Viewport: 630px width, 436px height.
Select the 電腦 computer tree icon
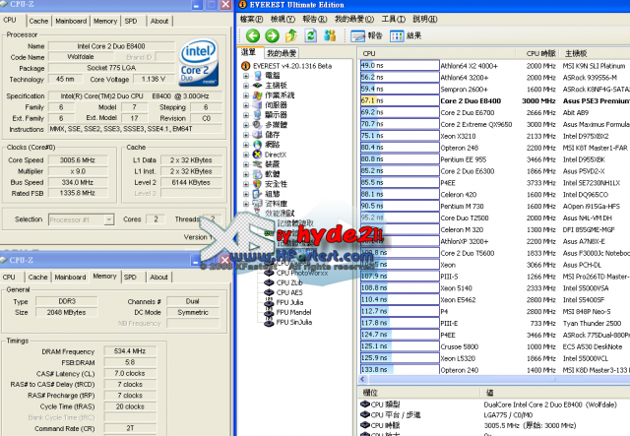coord(258,76)
